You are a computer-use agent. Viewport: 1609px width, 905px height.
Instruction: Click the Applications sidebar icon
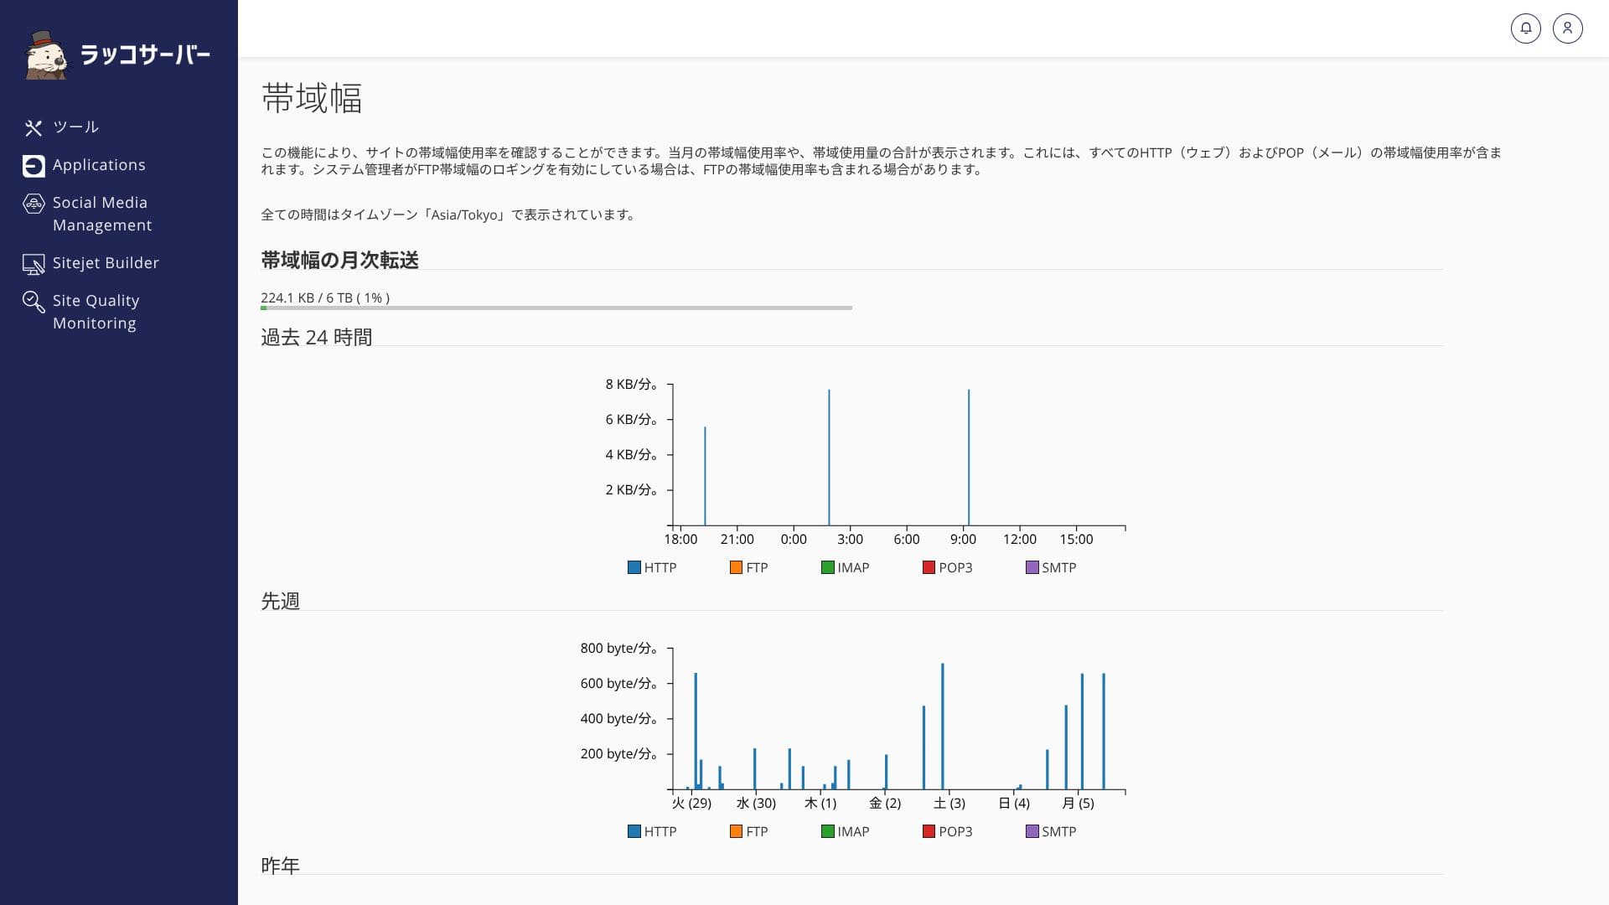click(34, 166)
